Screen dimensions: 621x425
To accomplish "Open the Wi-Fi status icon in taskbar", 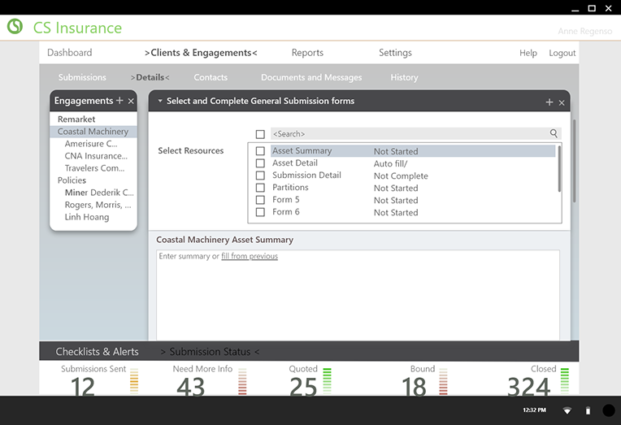I will click(x=567, y=410).
